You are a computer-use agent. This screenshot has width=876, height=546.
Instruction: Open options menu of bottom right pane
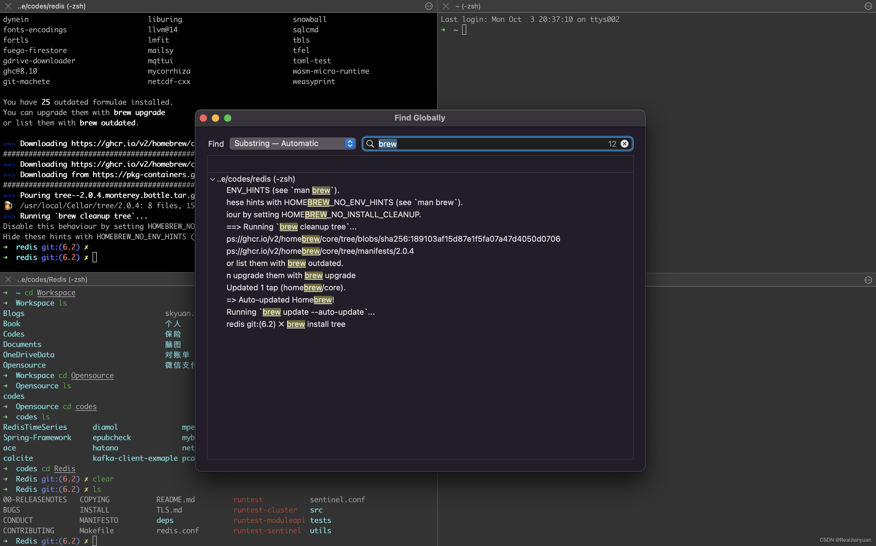point(868,280)
